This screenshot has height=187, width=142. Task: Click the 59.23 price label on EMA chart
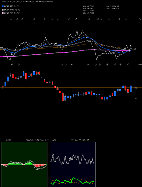click(133, 49)
